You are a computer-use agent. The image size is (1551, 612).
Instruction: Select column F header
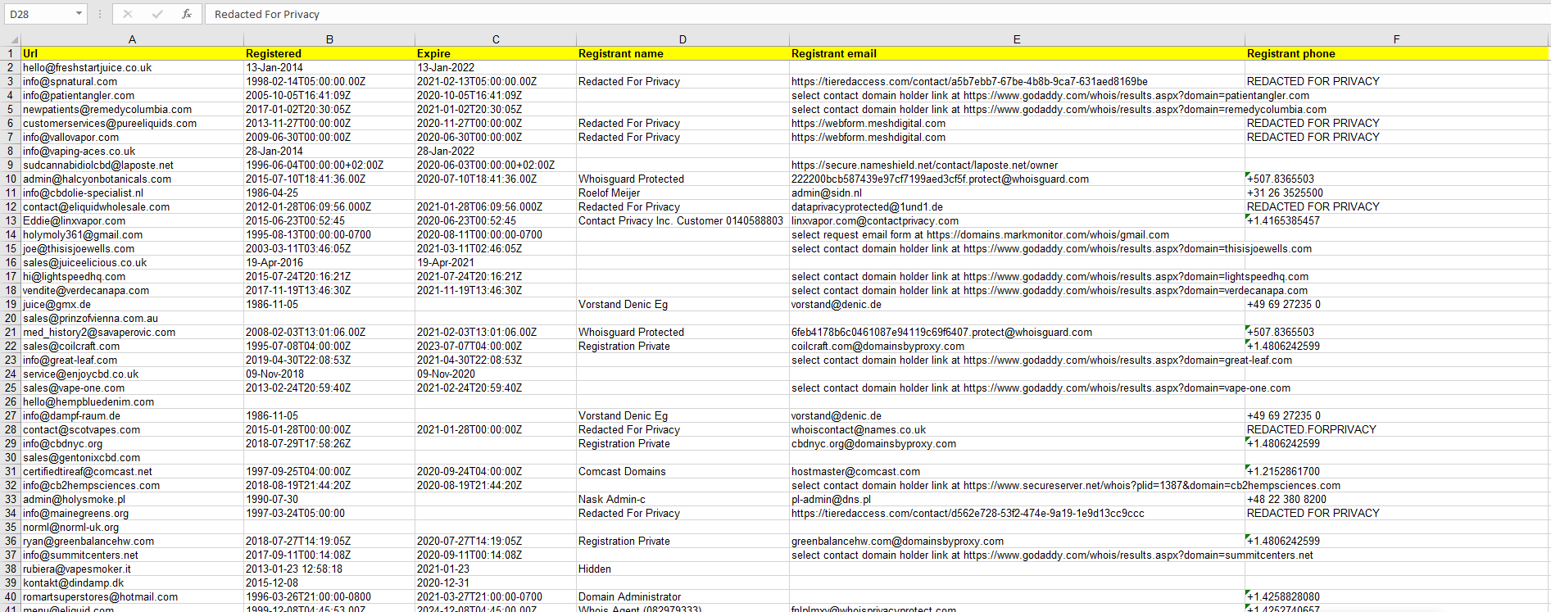1397,39
